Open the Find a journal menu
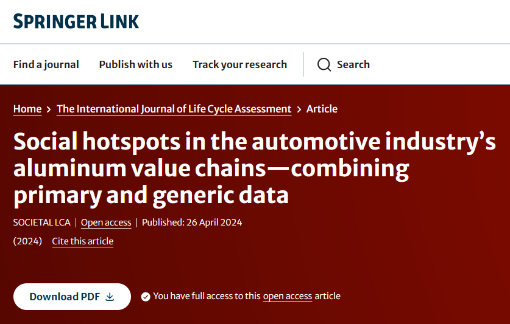This screenshot has height=324, width=510. click(x=46, y=64)
